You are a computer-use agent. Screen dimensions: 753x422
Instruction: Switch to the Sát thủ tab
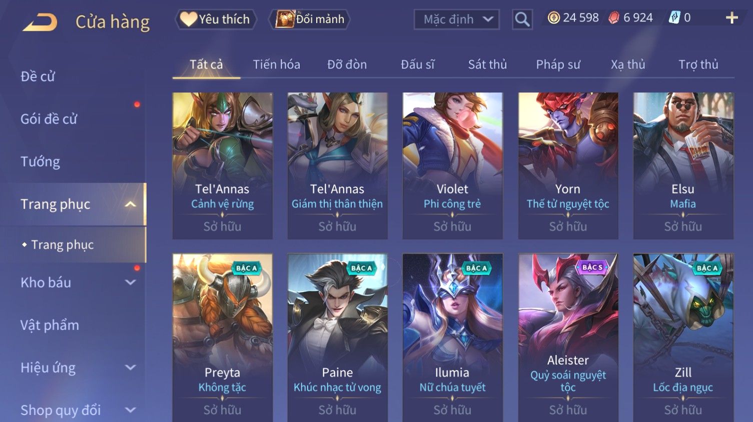tap(487, 64)
